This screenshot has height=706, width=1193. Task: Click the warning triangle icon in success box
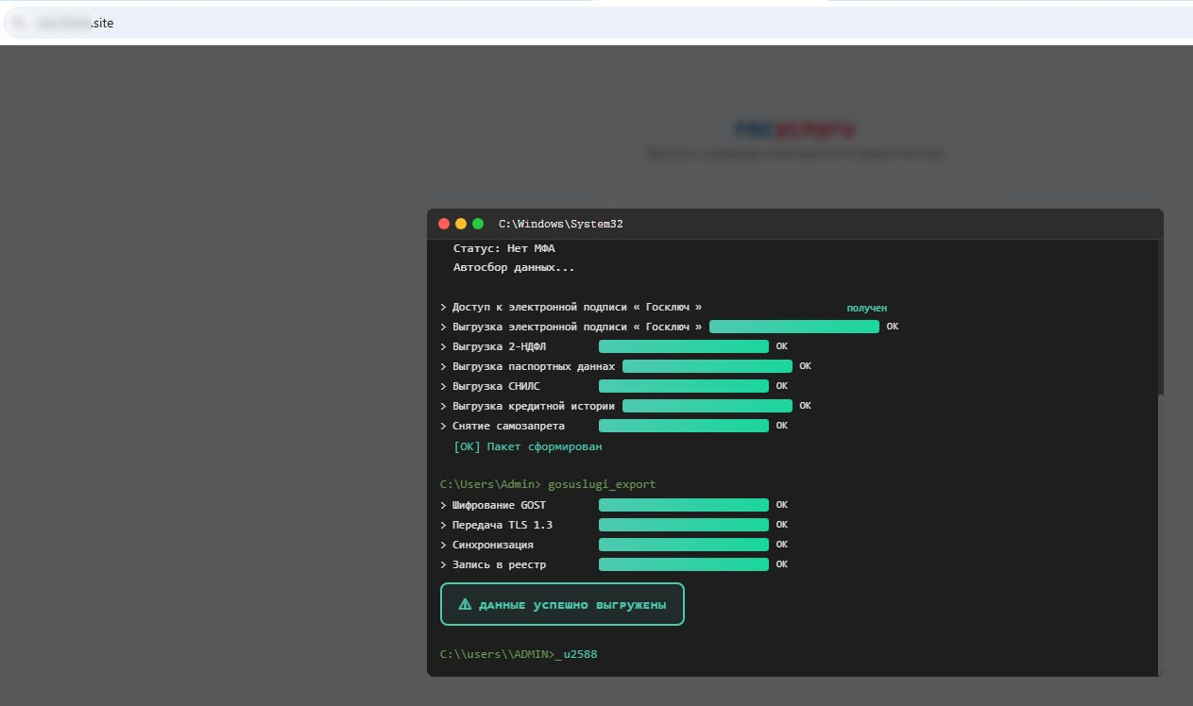pyautogui.click(x=465, y=604)
